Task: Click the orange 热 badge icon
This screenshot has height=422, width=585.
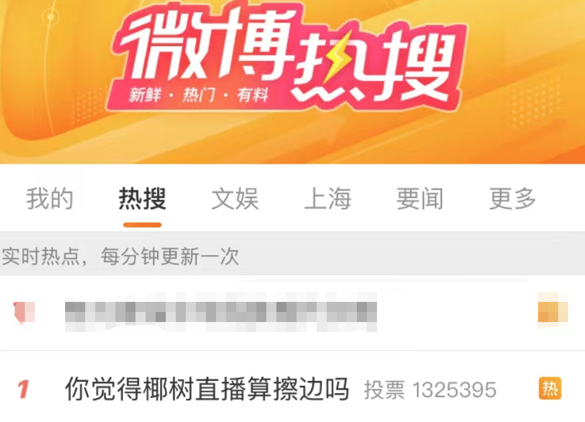Action: (x=550, y=389)
